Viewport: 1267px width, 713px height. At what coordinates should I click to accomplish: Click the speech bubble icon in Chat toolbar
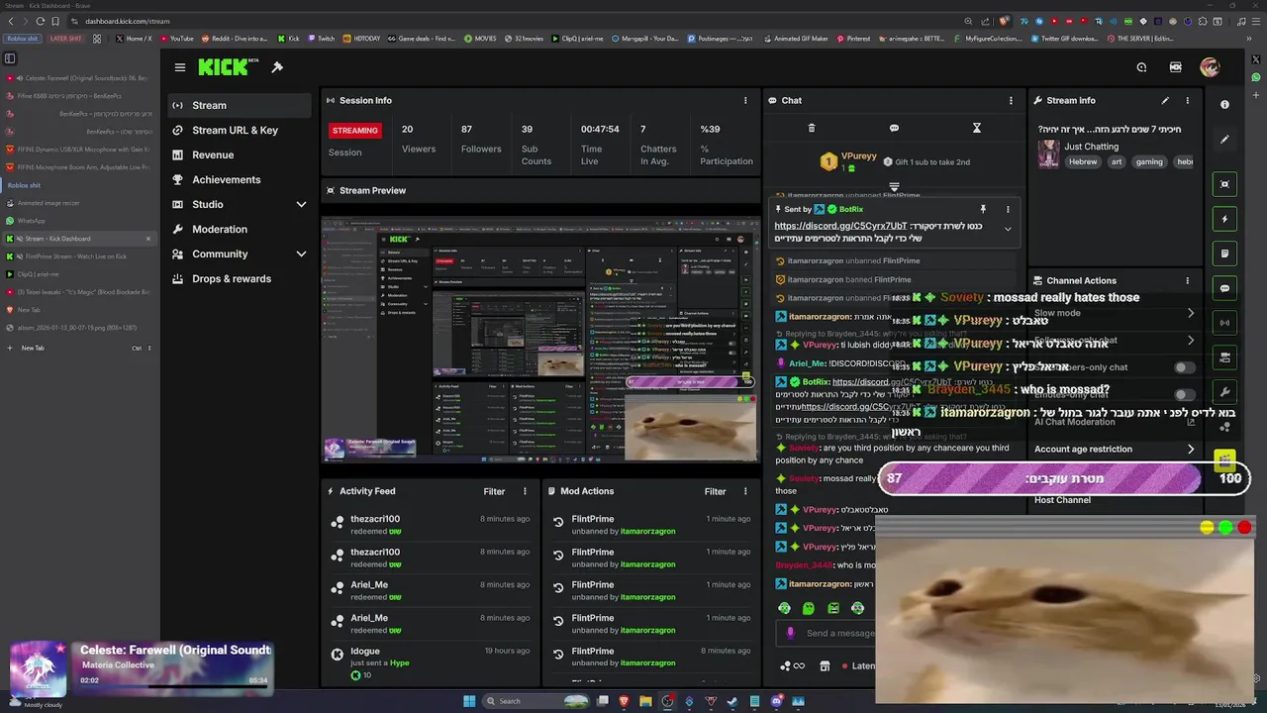point(894,128)
